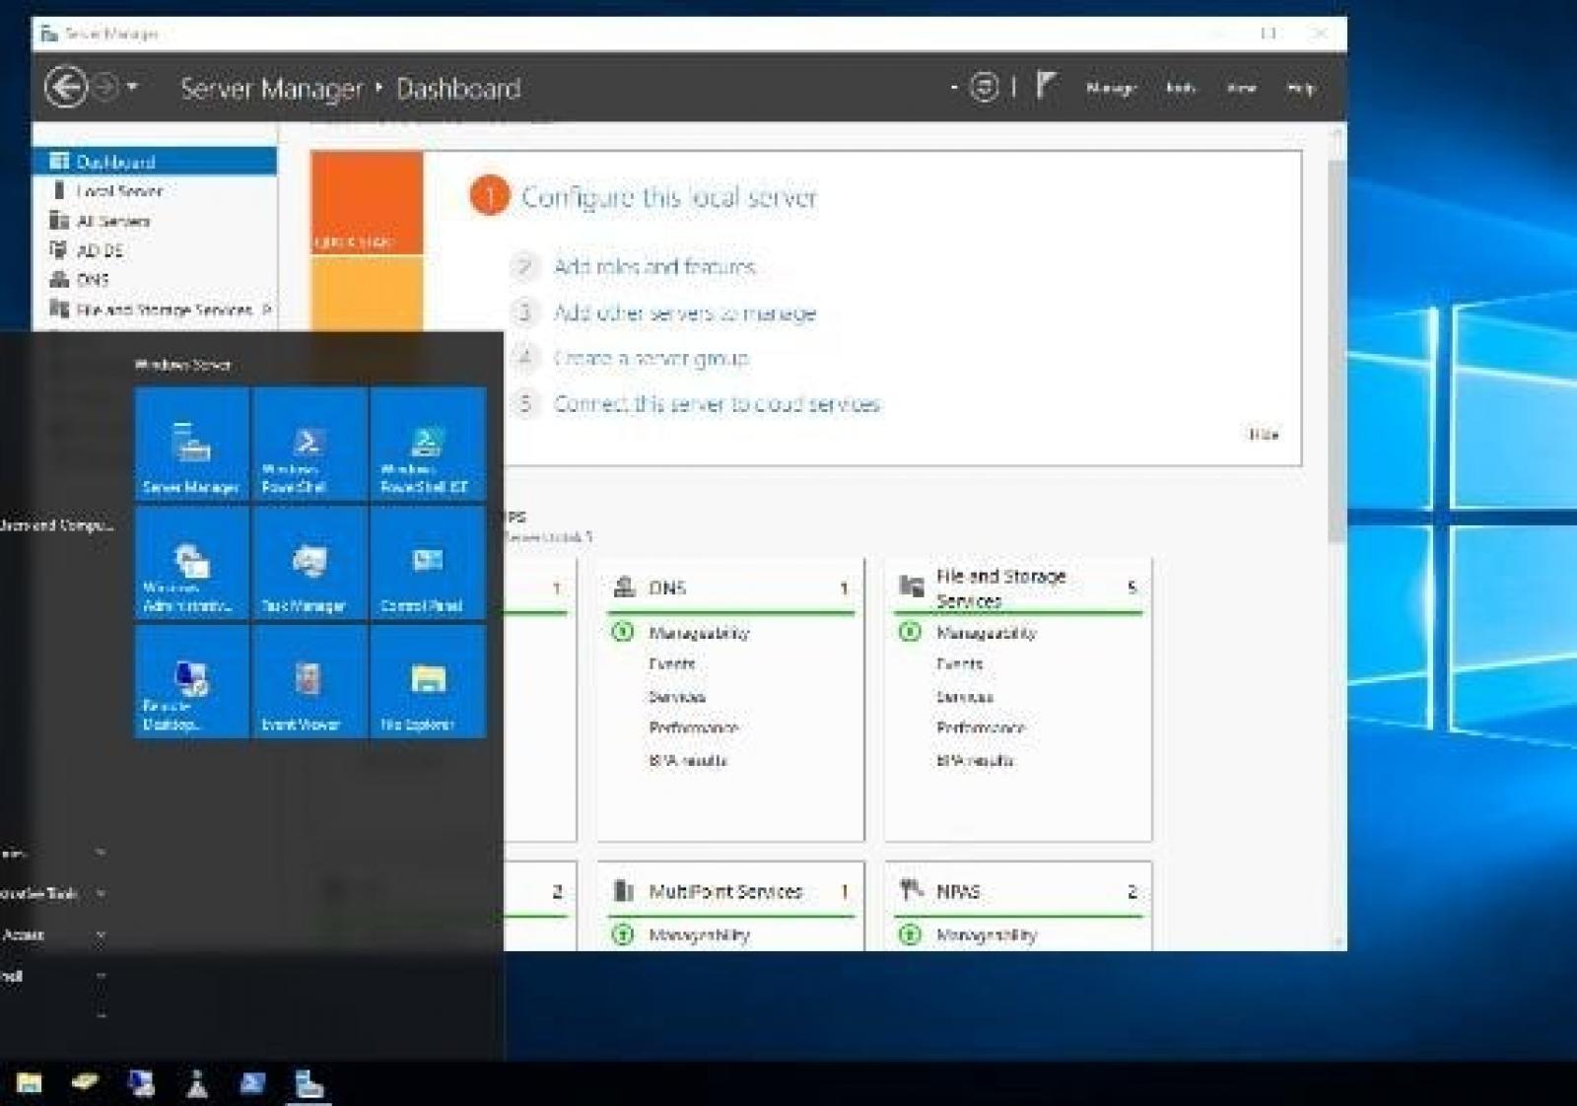Click Add other servers to manage
This screenshot has width=1577, height=1106.
click(x=684, y=312)
